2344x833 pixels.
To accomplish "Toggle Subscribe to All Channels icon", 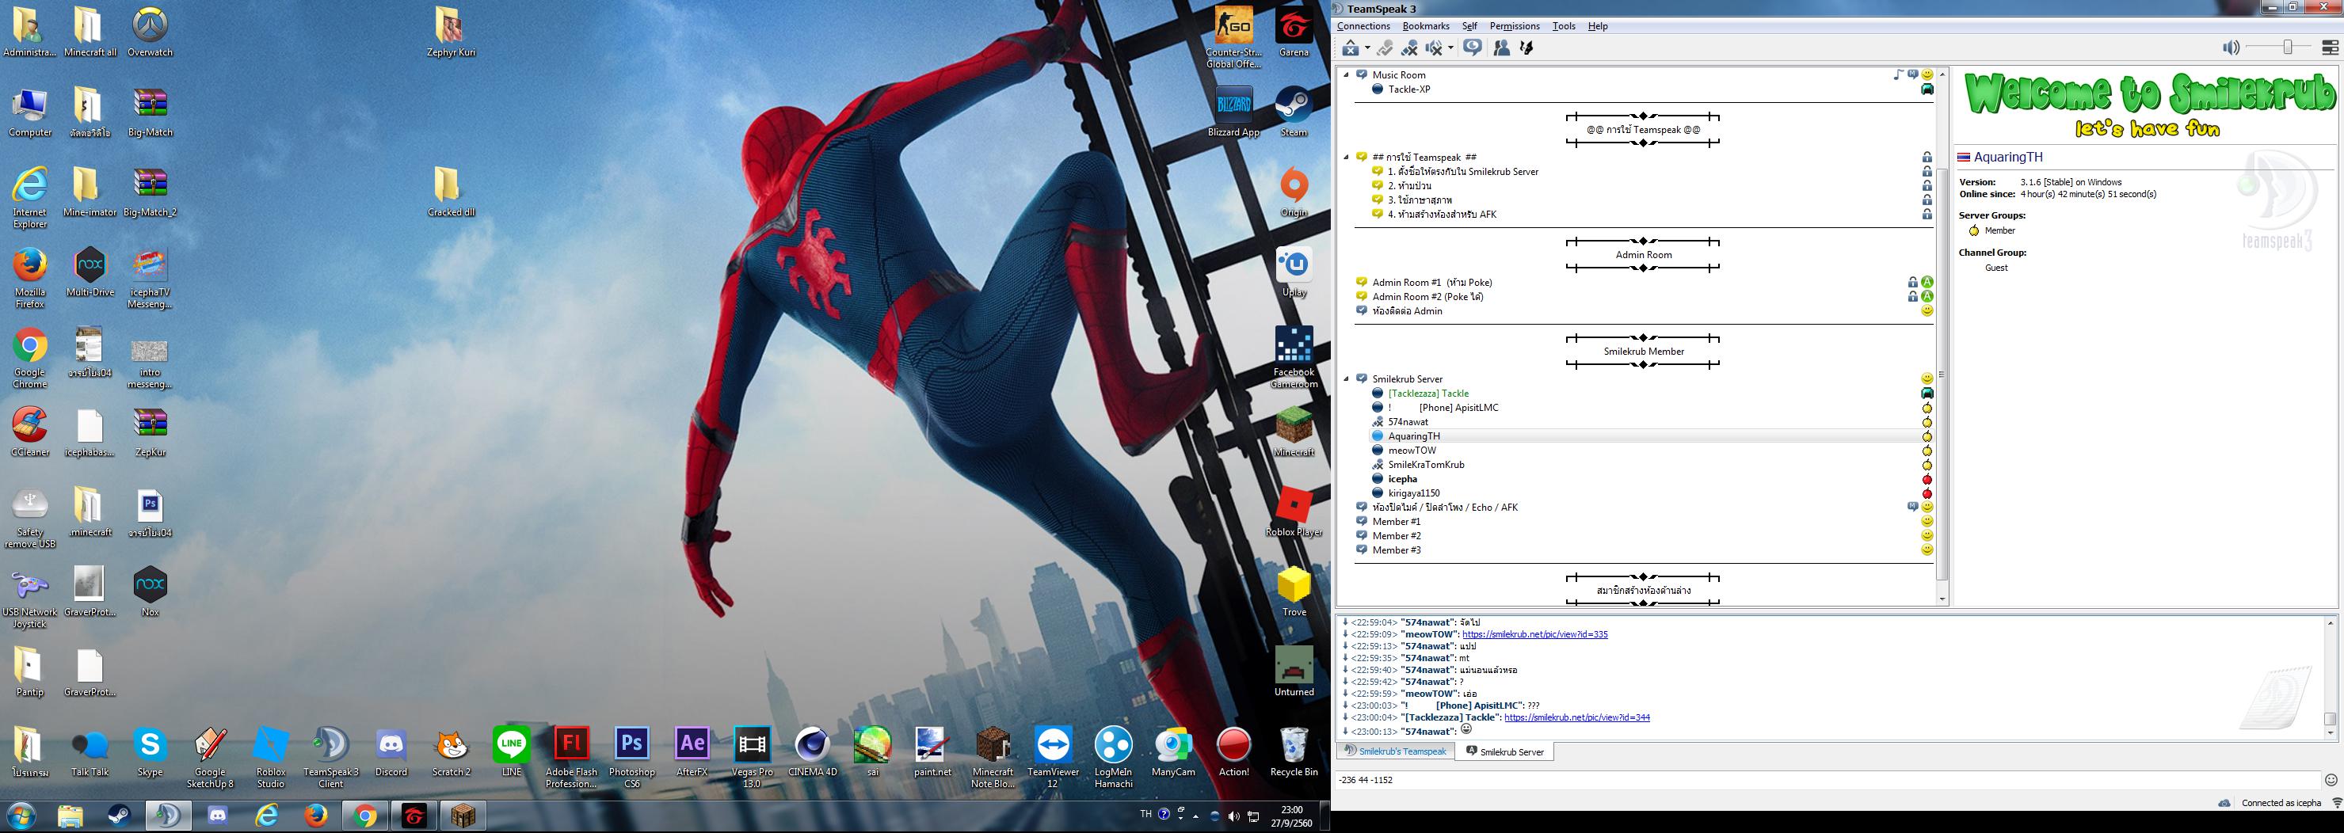I will (1473, 48).
